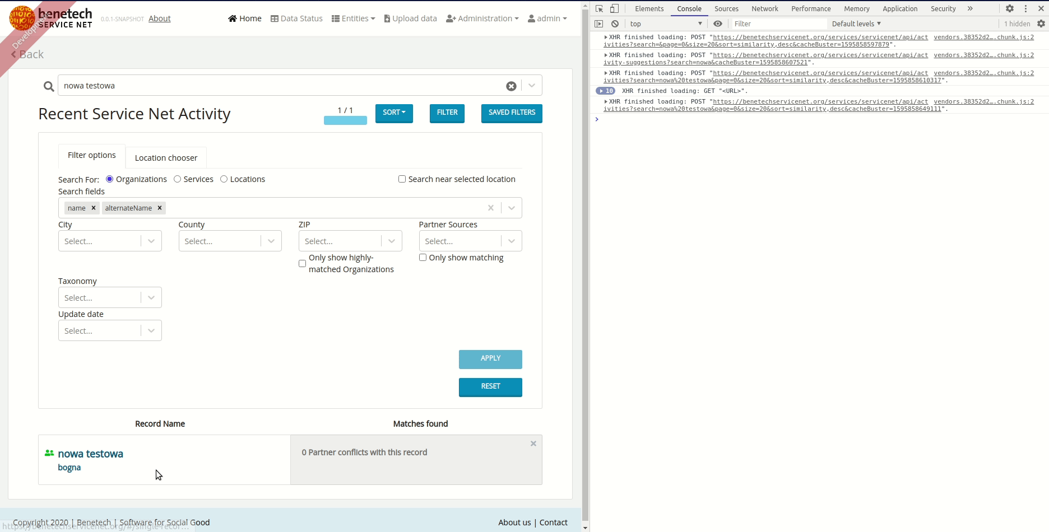The height and width of the screenshot is (532, 1049).
Task: Focus the console Filter input
Action: coord(779,24)
